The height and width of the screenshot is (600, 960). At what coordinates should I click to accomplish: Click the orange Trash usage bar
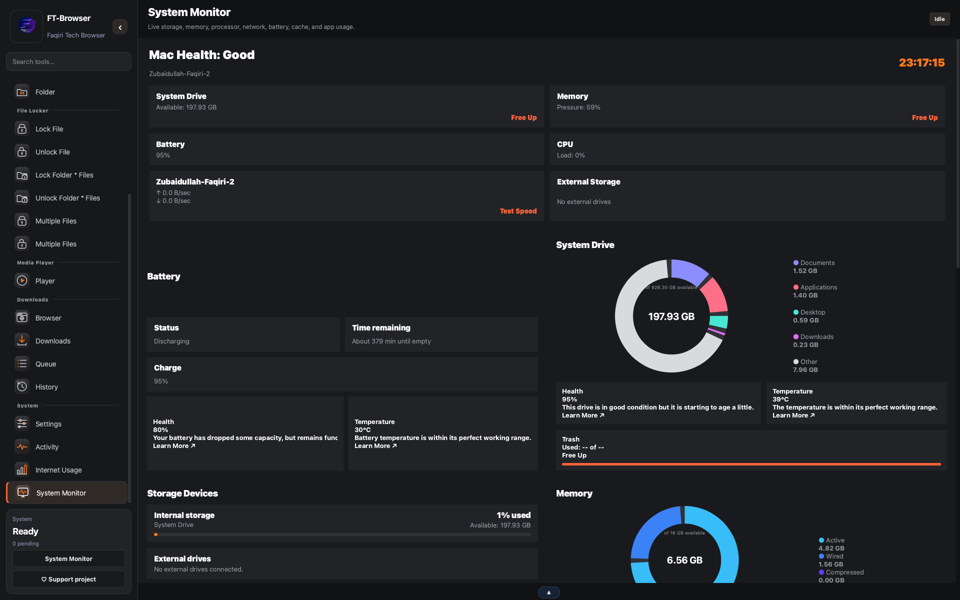pos(751,464)
